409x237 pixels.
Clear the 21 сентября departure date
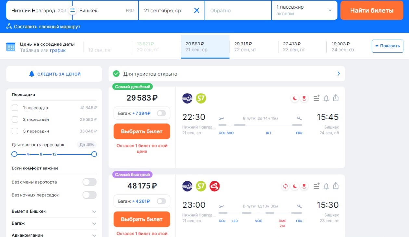pos(197,10)
